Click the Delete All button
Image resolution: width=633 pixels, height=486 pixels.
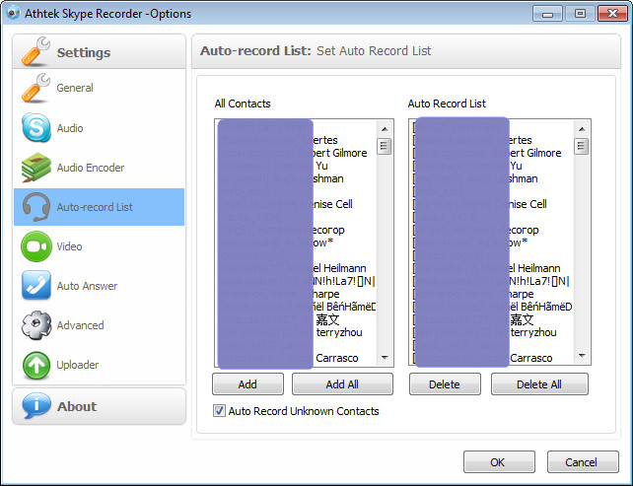pos(539,383)
